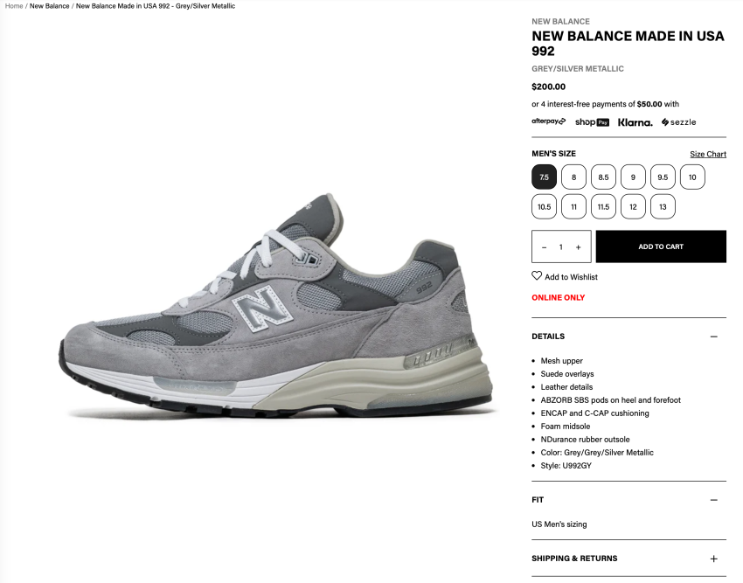Select men's size 8

(573, 177)
